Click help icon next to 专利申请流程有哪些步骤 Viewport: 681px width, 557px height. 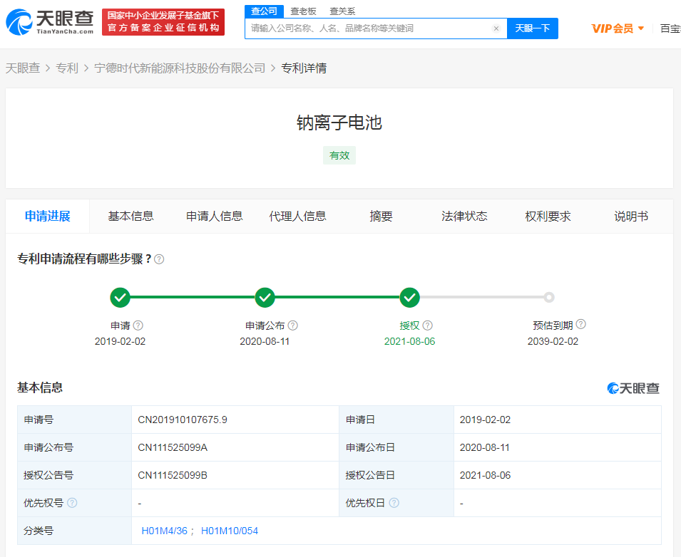pyautogui.click(x=159, y=259)
